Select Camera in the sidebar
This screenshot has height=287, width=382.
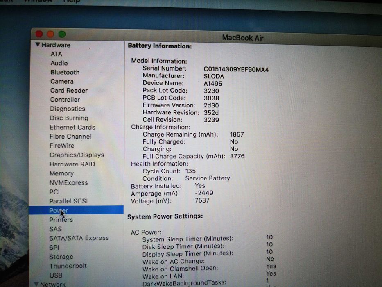pyautogui.click(x=62, y=81)
